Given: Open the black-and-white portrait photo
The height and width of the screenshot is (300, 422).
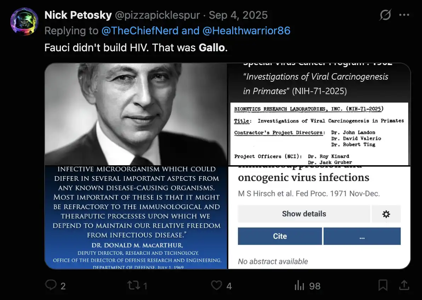Looking at the screenshot, I should click(x=136, y=114).
